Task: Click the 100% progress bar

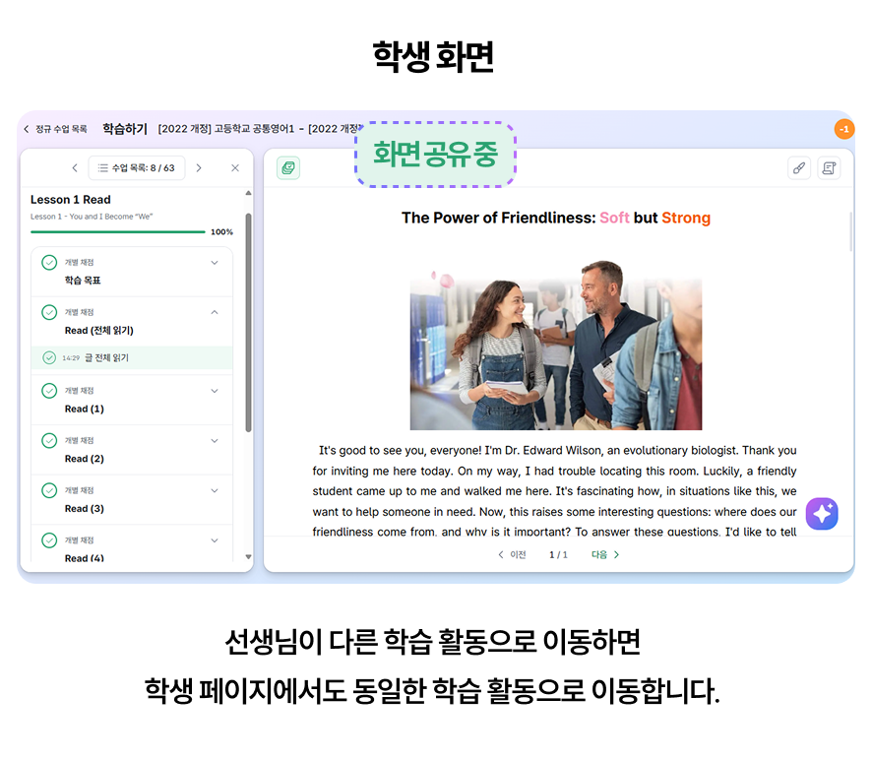Action: click(x=118, y=232)
